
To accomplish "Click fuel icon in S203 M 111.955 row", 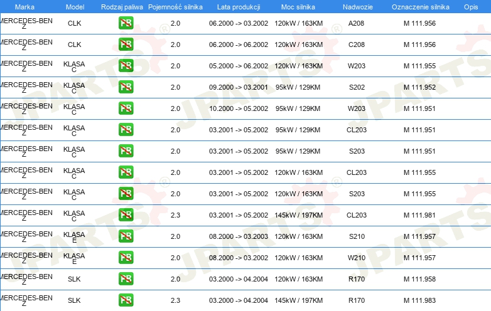I will [126, 194].
